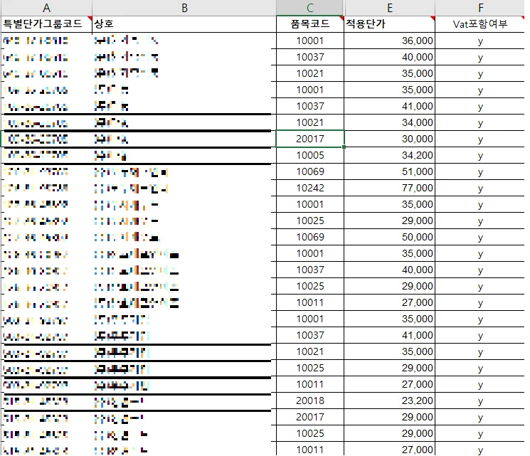Select the cell with item code 10005
Screen dimensions: 530x456
pos(310,155)
